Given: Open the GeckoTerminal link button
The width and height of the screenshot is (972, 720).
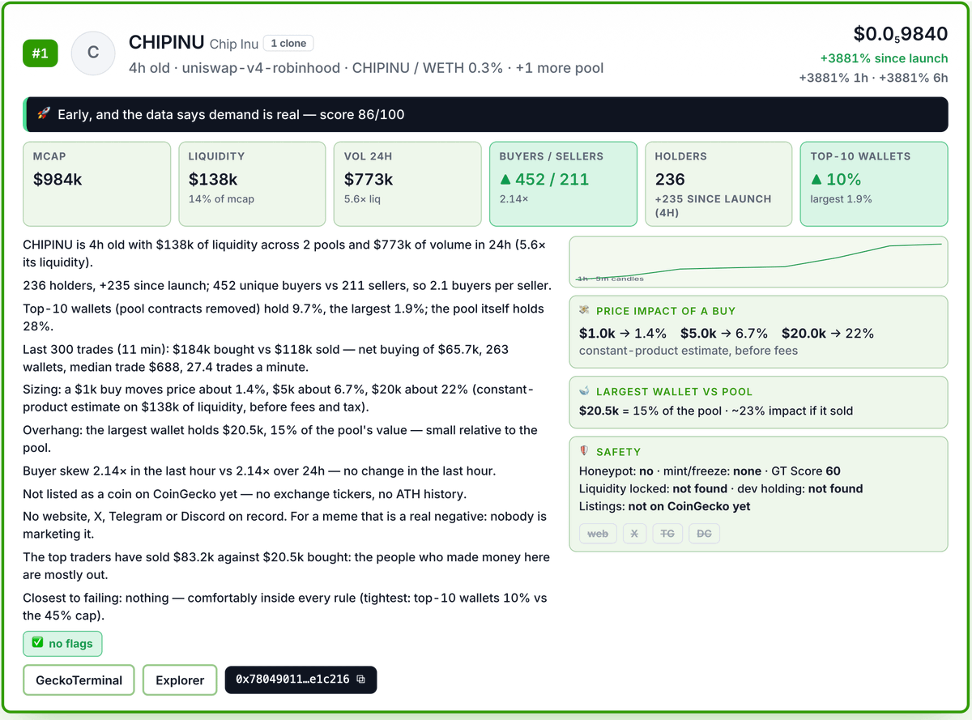Looking at the screenshot, I should (x=79, y=680).
